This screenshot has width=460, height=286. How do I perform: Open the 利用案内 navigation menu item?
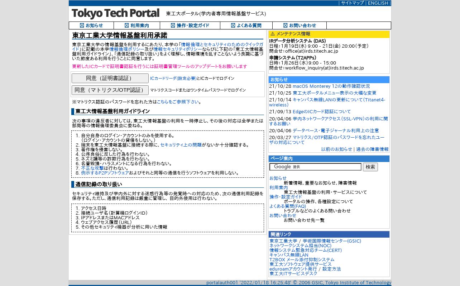click(x=137, y=25)
